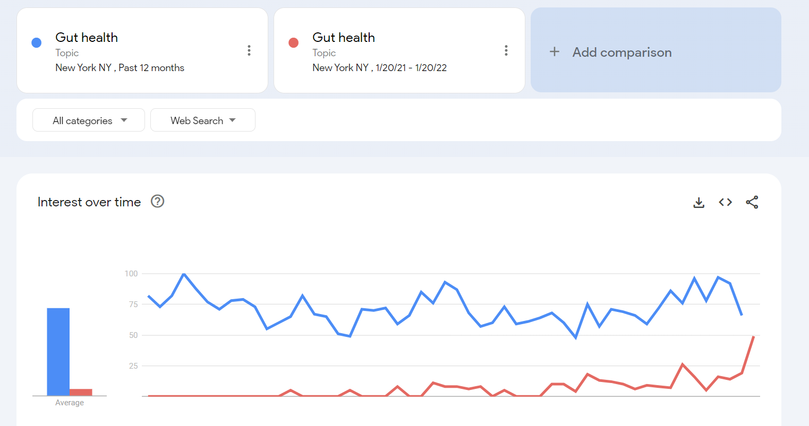The image size is (809, 426).
Task: Click the blue dot of first term
Action: [37, 43]
